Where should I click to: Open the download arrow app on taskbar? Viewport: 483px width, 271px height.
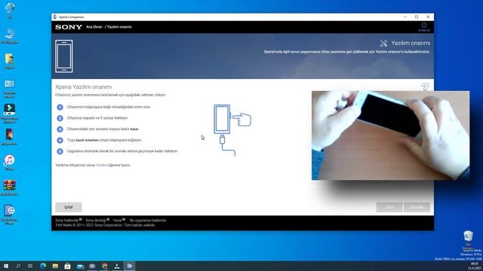(x=117, y=266)
